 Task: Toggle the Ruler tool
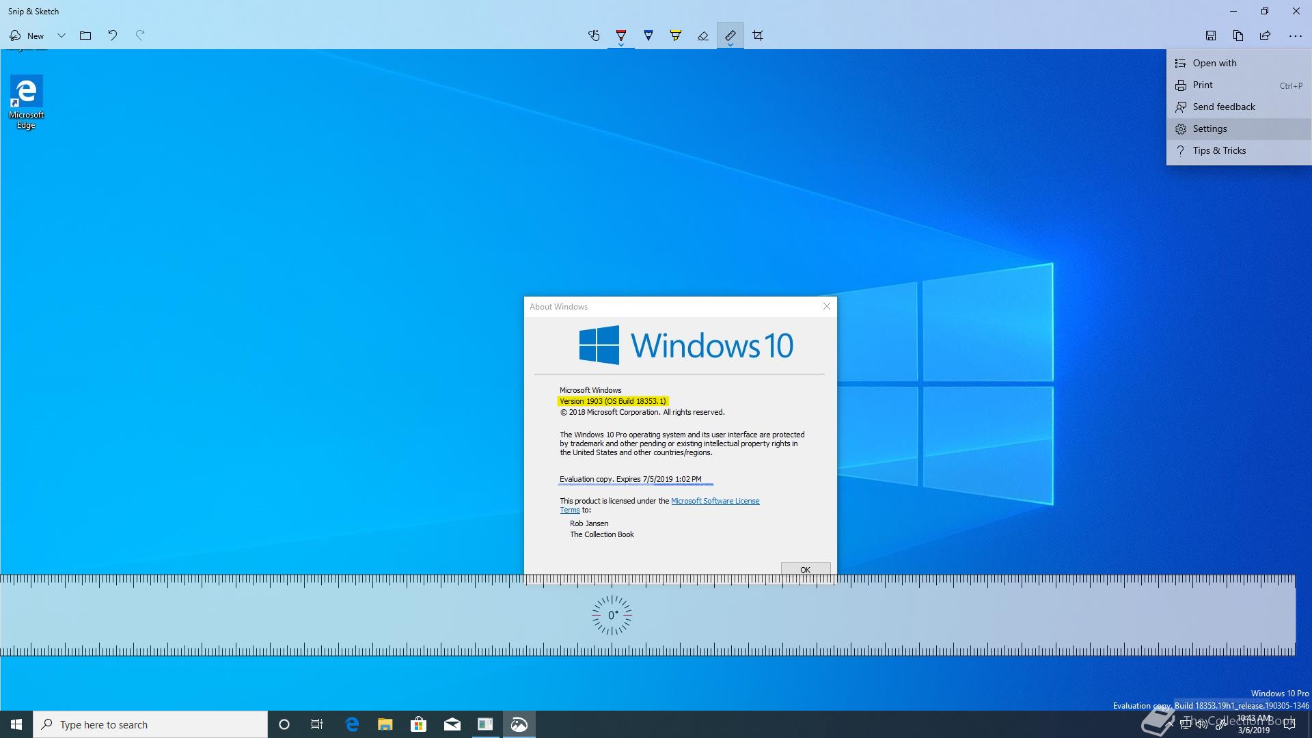(730, 36)
